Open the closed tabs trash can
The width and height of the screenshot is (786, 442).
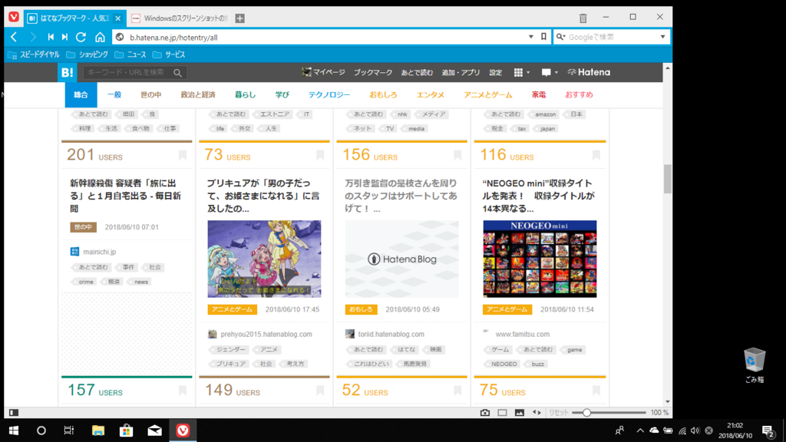pyautogui.click(x=583, y=18)
